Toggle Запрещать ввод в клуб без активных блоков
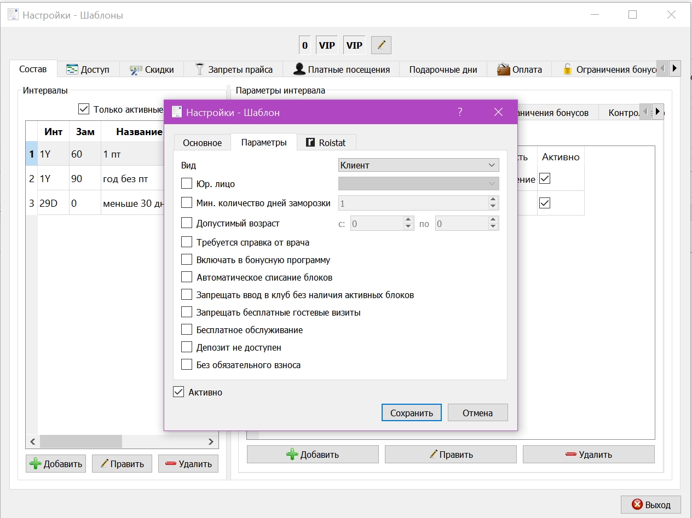 pos(187,295)
